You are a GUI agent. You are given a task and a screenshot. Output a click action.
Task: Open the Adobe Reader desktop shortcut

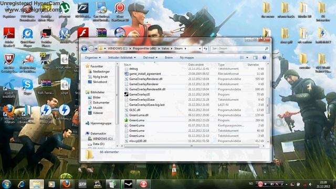coord(9,37)
